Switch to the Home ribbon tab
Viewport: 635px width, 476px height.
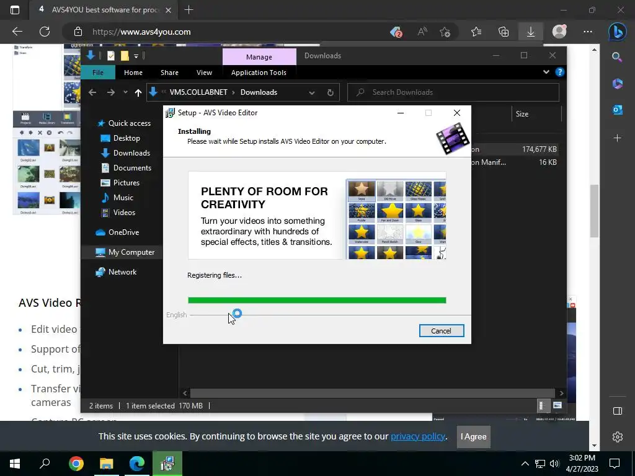(133, 73)
